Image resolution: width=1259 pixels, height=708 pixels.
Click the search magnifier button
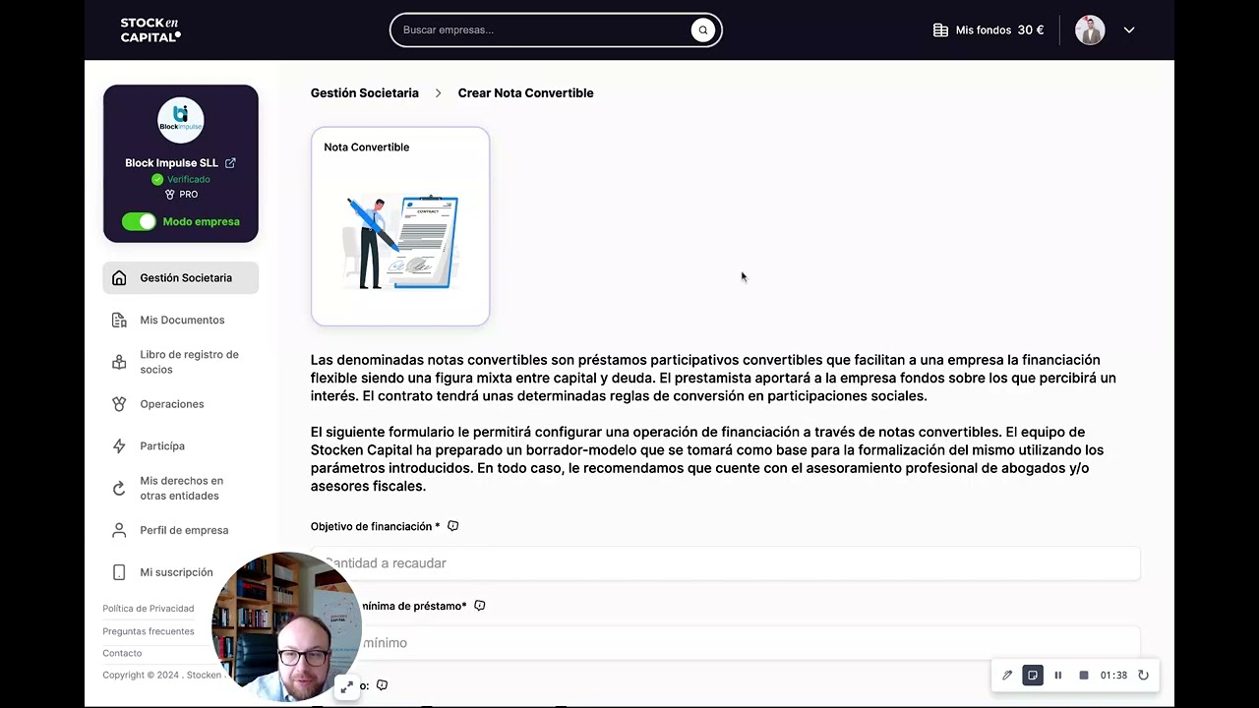click(702, 30)
